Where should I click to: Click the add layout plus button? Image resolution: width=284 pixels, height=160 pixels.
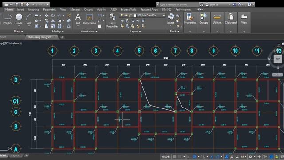(x=27, y=156)
